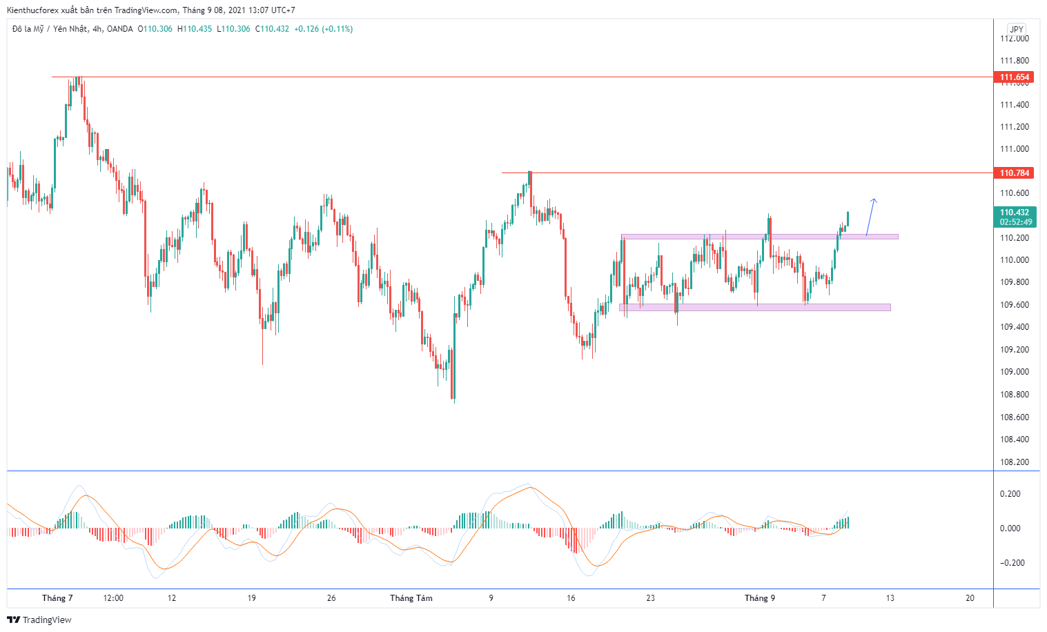Open the JPY currency label on price scale
Screen dimensions: 1047x632
(1016, 29)
